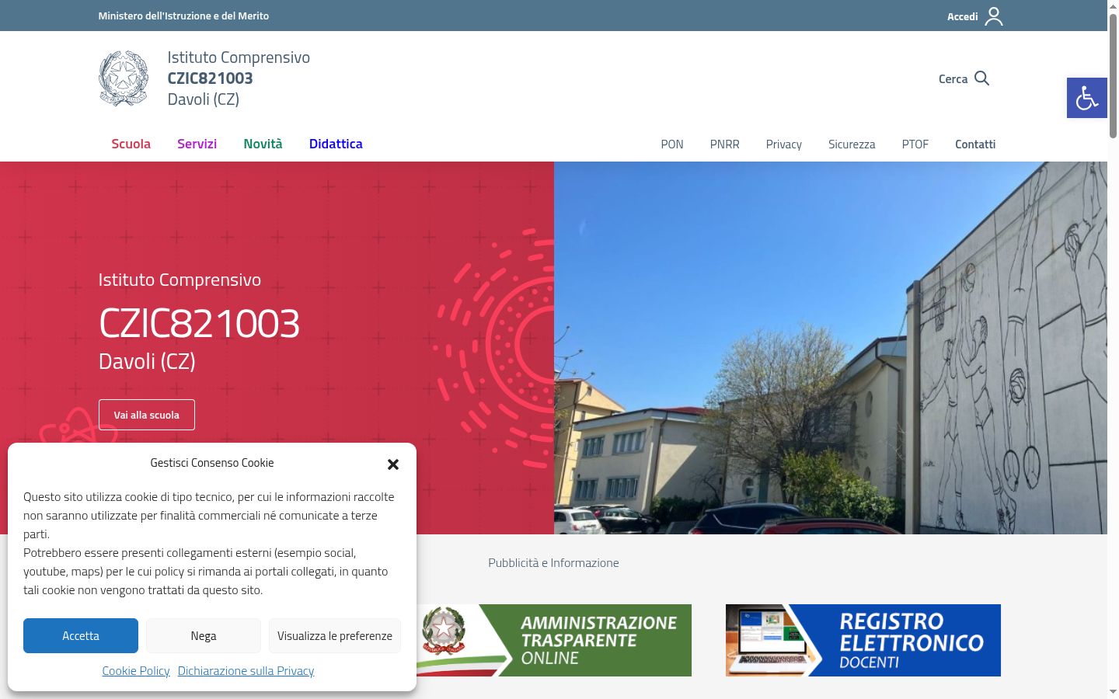This screenshot has height=699, width=1119.
Task: Click the Accedi user profile icon
Action: tap(994, 16)
